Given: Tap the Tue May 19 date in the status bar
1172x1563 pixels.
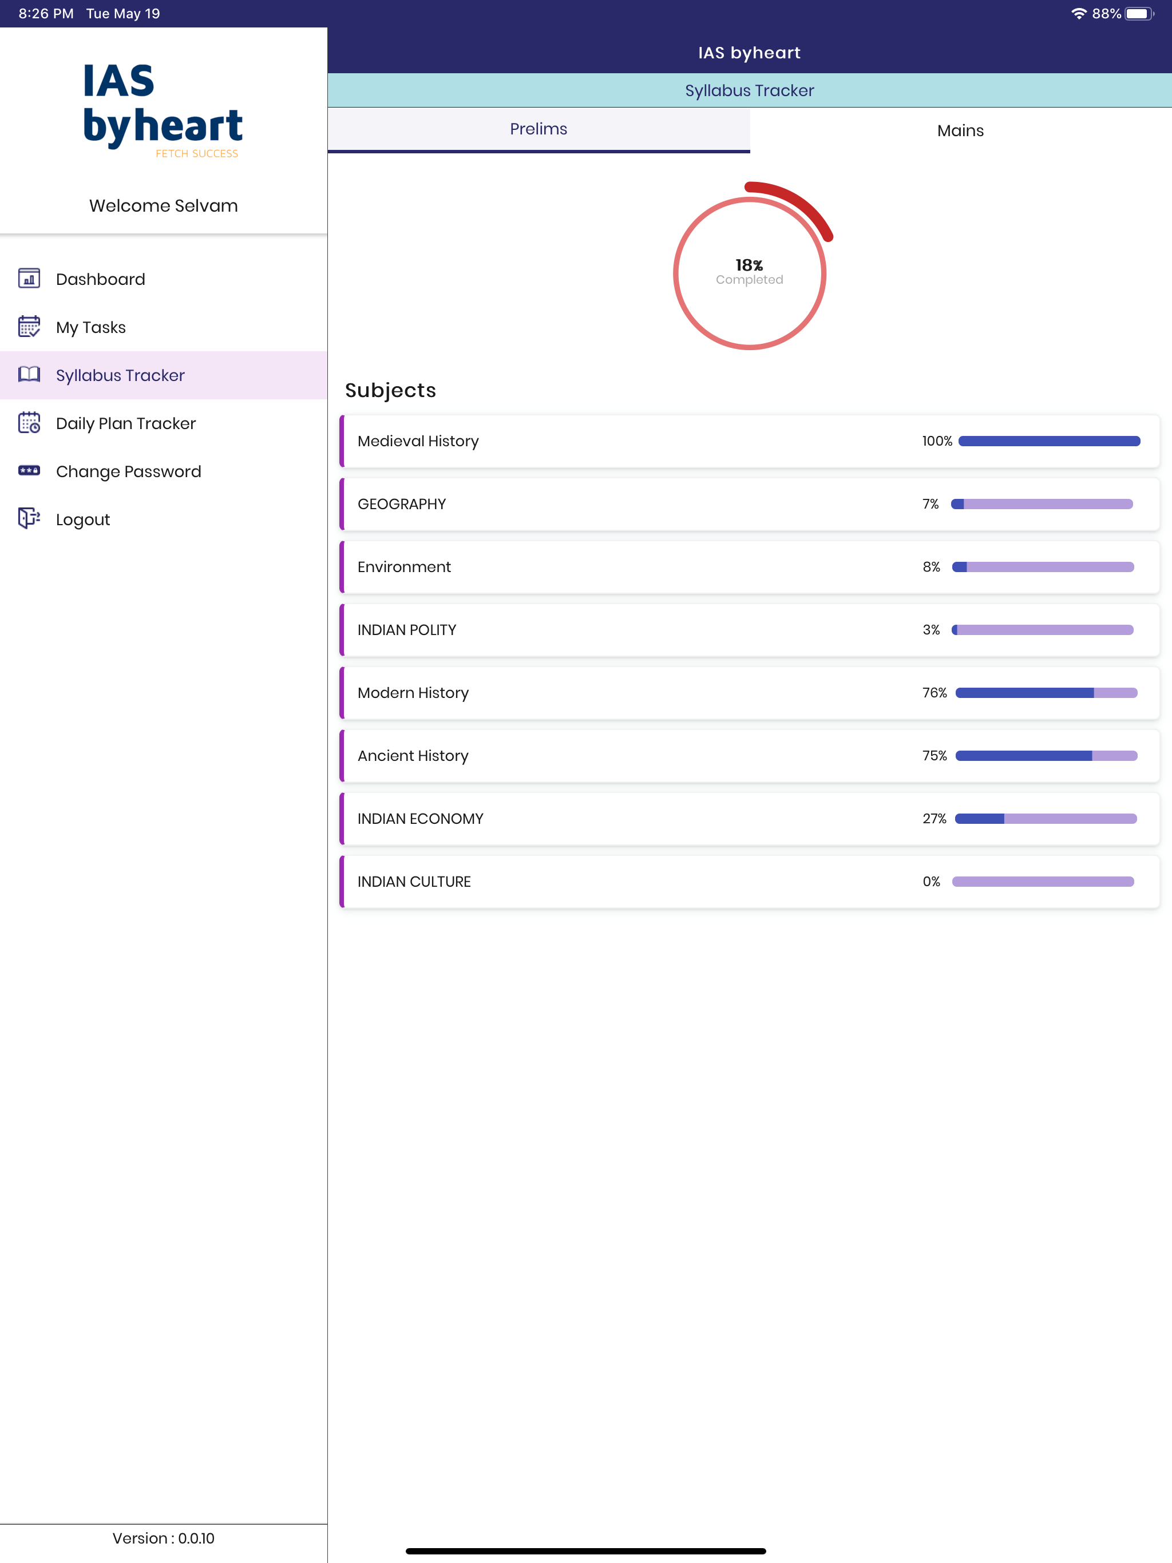Looking at the screenshot, I should (123, 13).
